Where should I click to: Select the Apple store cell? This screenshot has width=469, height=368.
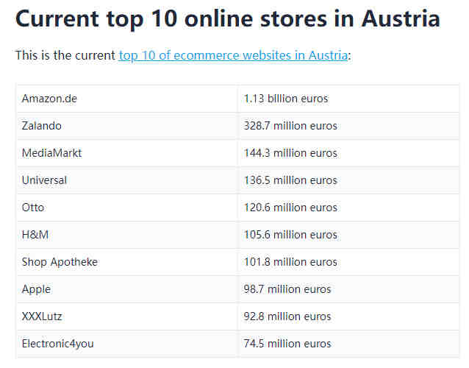tap(128, 289)
